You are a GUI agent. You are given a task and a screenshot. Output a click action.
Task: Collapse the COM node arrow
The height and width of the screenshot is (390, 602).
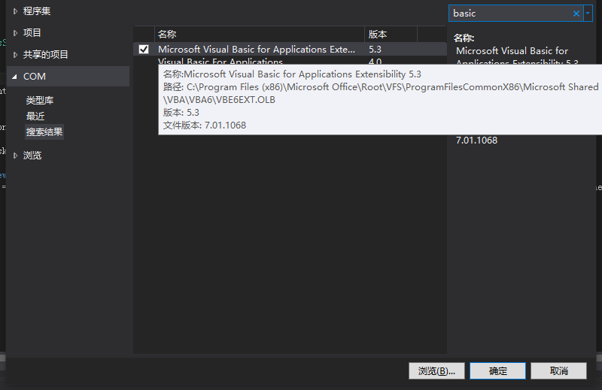tap(14, 77)
